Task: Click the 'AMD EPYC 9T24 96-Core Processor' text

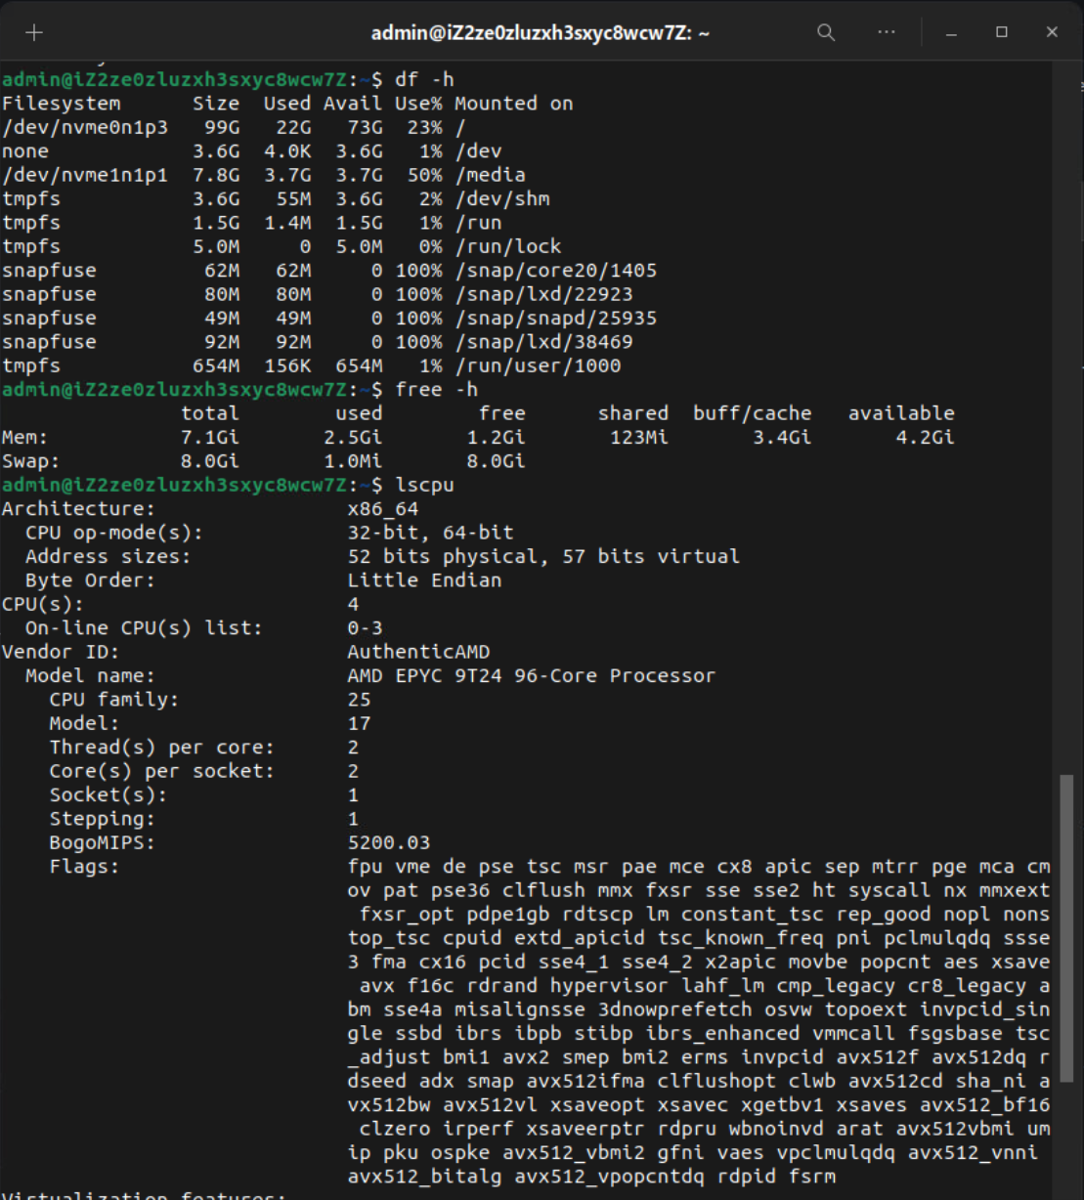Action: point(531,675)
